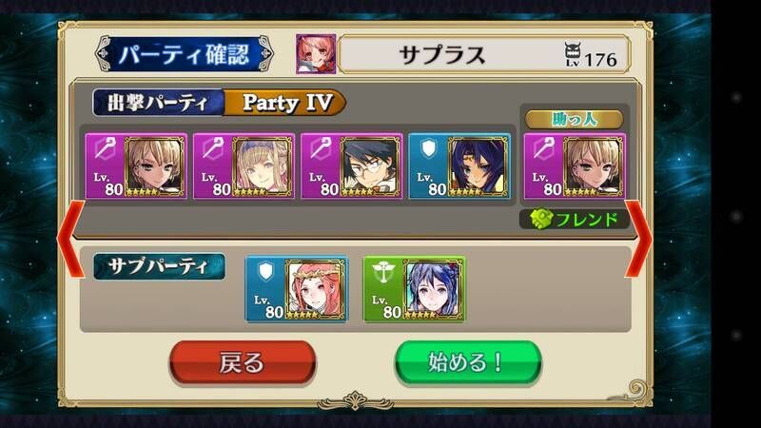The image size is (761, 428).
Task: Go to next party with right red arrow
Action: (638, 240)
